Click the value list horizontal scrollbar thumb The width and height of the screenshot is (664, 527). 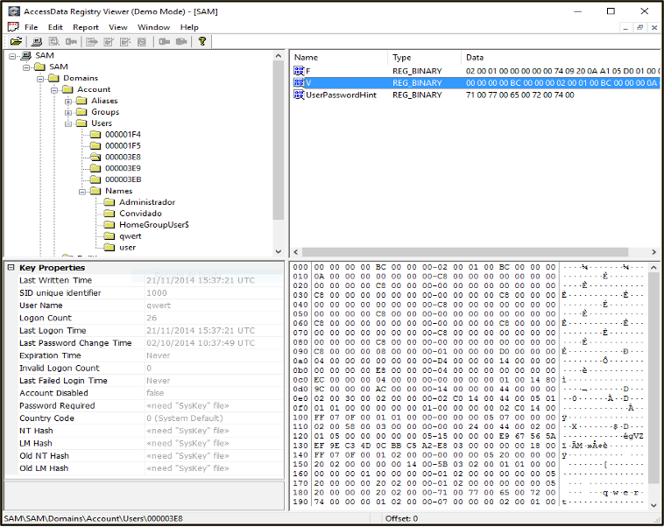click(x=464, y=252)
